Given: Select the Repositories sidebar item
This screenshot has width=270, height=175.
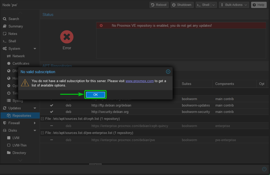Looking at the screenshot, I should click(x=20, y=115).
